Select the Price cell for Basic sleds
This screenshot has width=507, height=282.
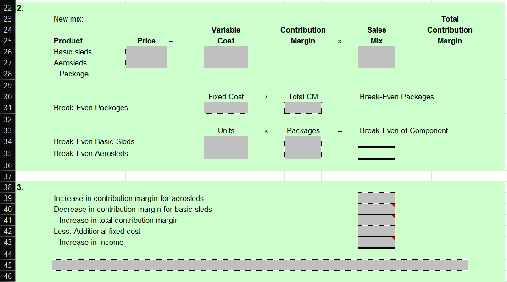click(x=146, y=52)
